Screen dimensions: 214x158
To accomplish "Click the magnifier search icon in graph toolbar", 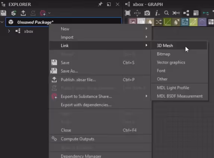I will 166,13.
